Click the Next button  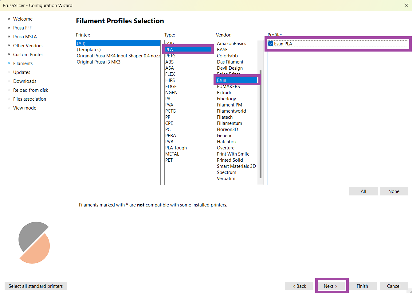point(331,286)
